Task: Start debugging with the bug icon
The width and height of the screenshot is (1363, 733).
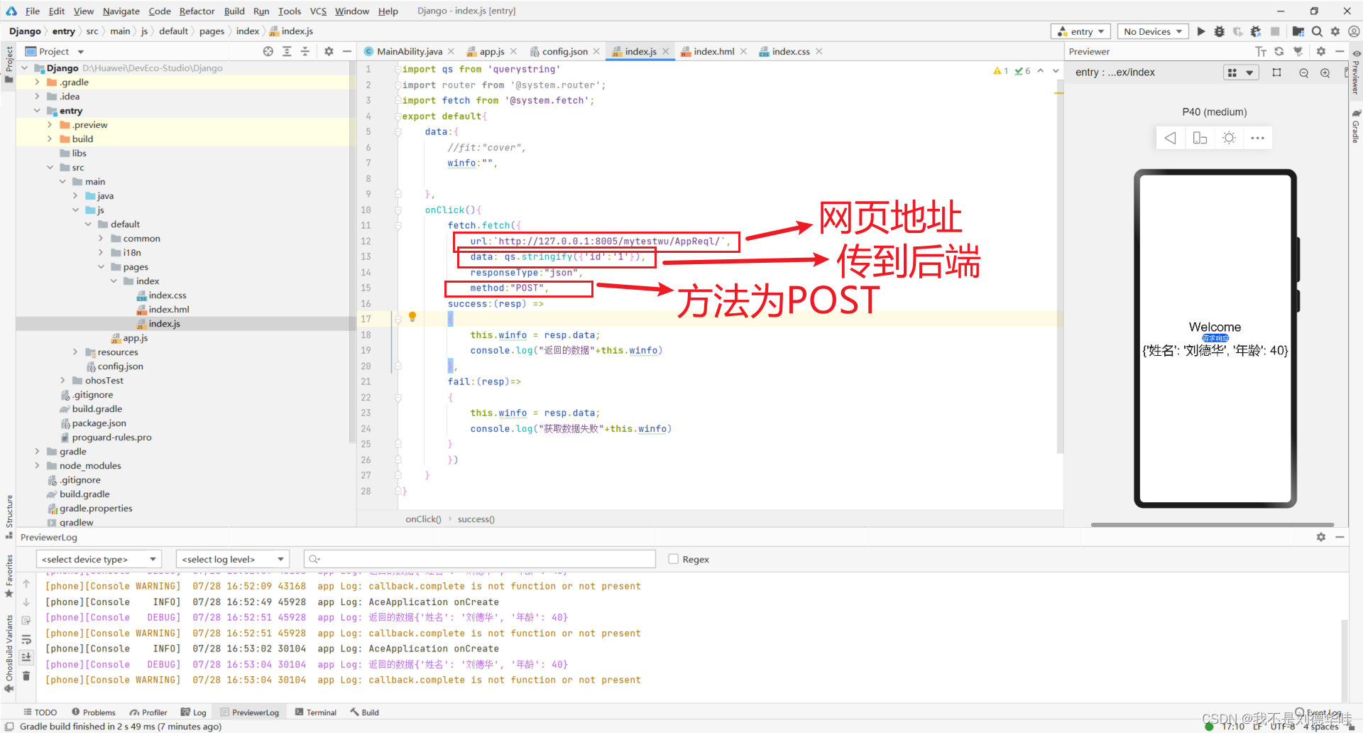Action: (x=1219, y=31)
